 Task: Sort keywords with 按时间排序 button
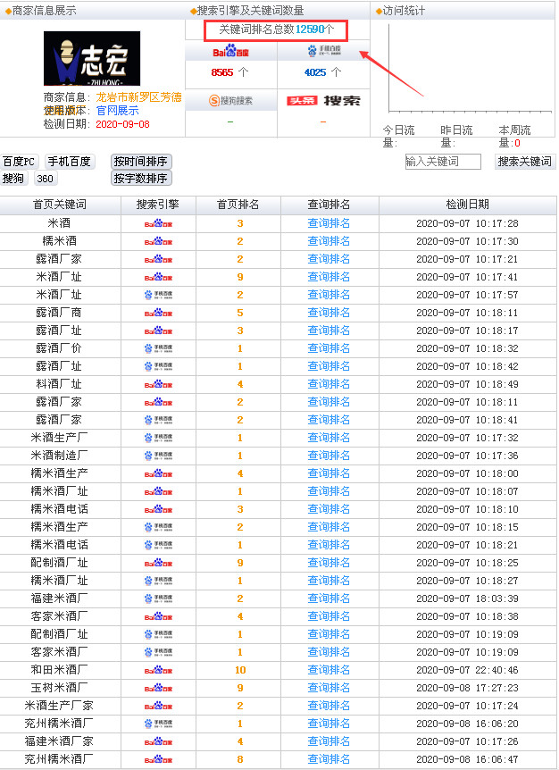pyautogui.click(x=140, y=162)
